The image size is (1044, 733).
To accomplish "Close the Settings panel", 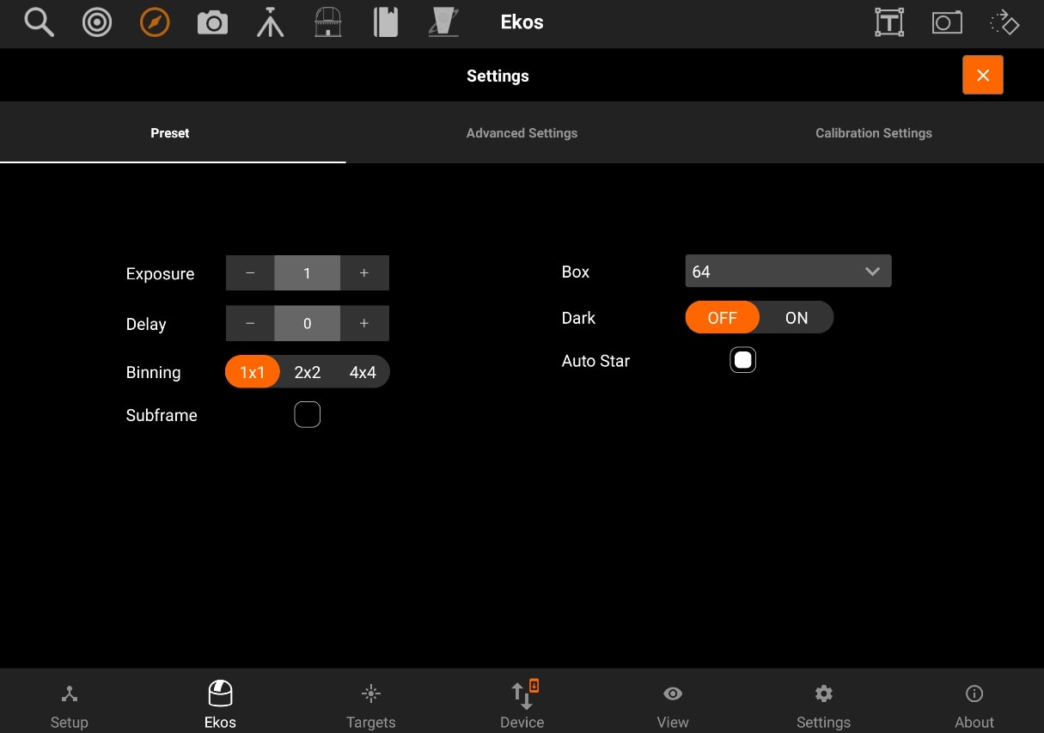I will pos(983,76).
